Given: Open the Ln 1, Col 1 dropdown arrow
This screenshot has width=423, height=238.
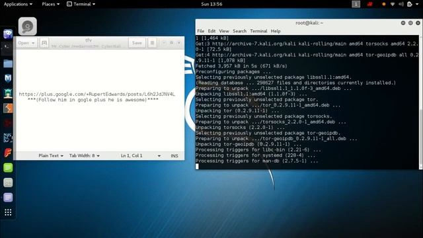Looking at the screenshot, I should (x=159, y=156).
